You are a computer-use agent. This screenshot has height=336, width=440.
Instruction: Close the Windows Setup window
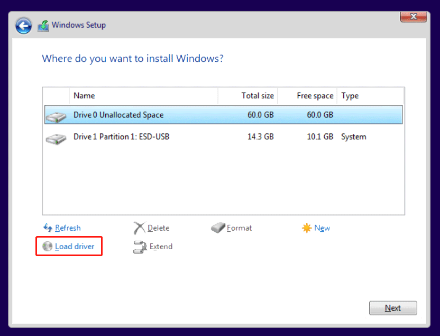tap(414, 16)
